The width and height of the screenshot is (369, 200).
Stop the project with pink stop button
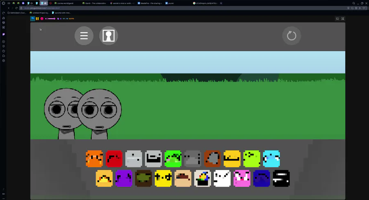click(x=42, y=18)
